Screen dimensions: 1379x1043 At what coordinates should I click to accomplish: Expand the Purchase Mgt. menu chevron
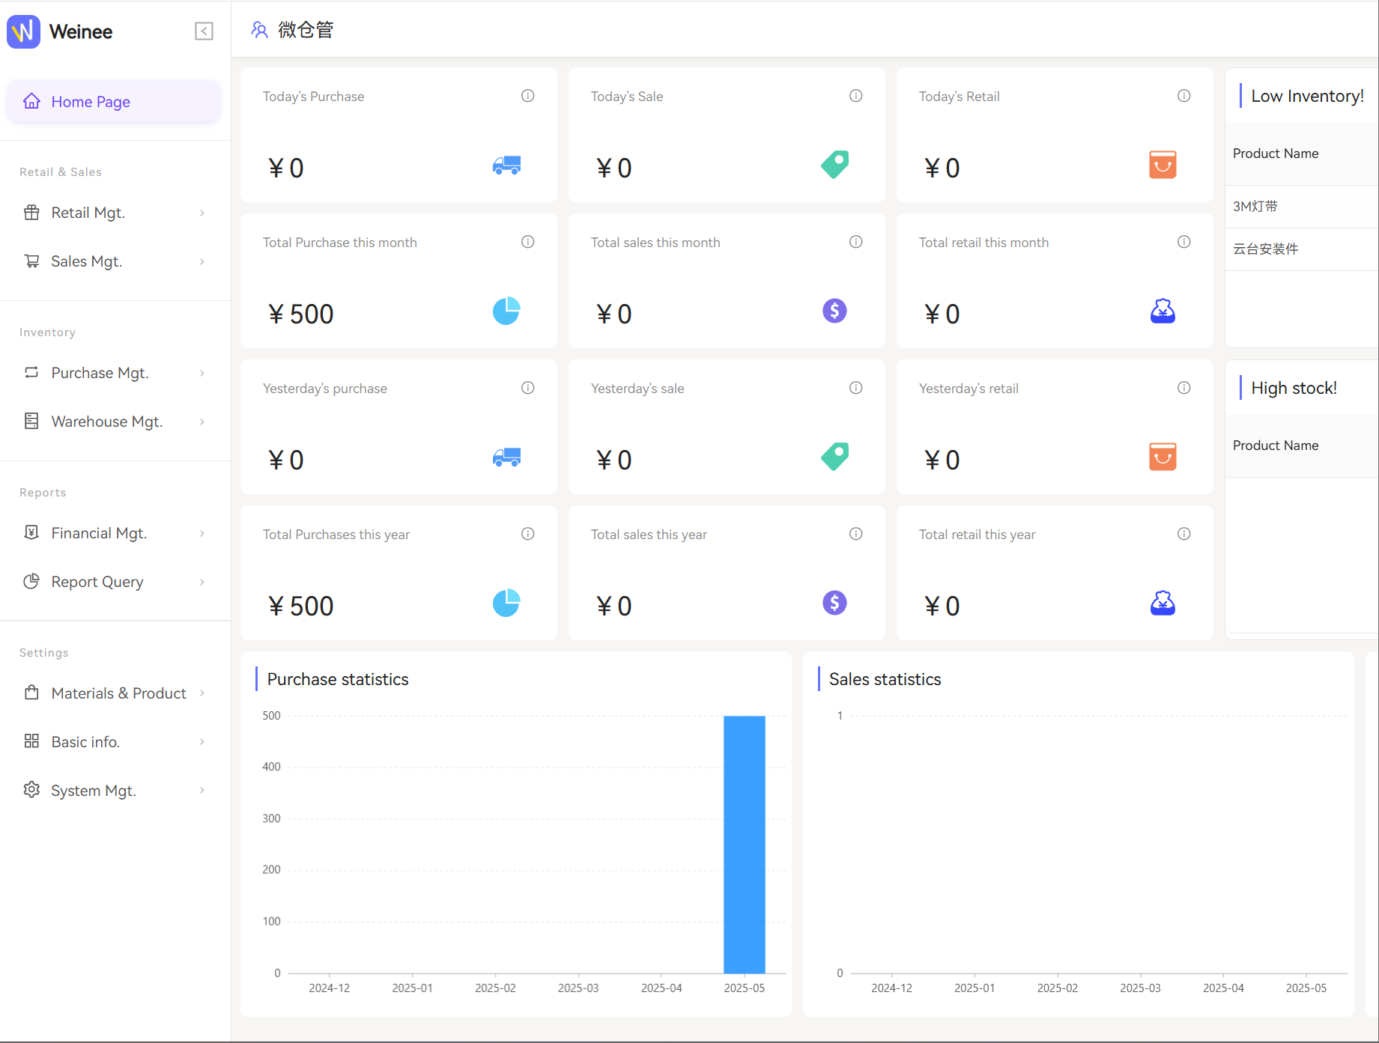[202, 373]
